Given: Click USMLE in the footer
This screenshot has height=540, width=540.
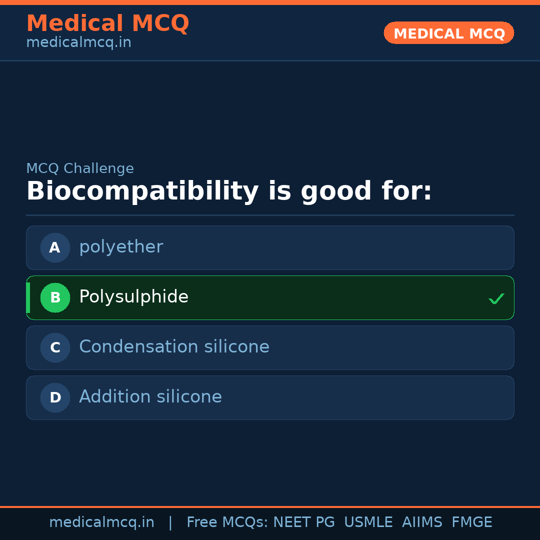Looking at the screenshot, I should point(368,522).
